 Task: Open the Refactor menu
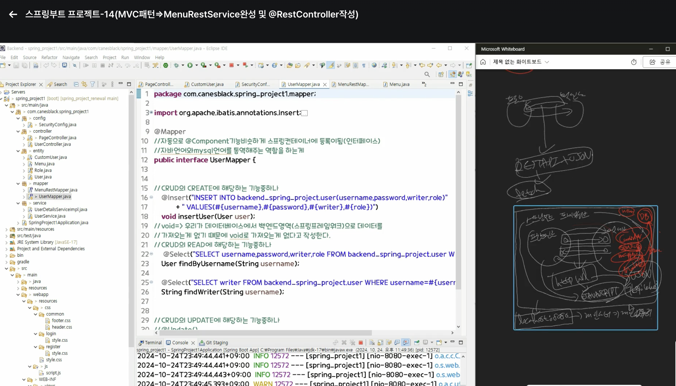coord(49,57)
